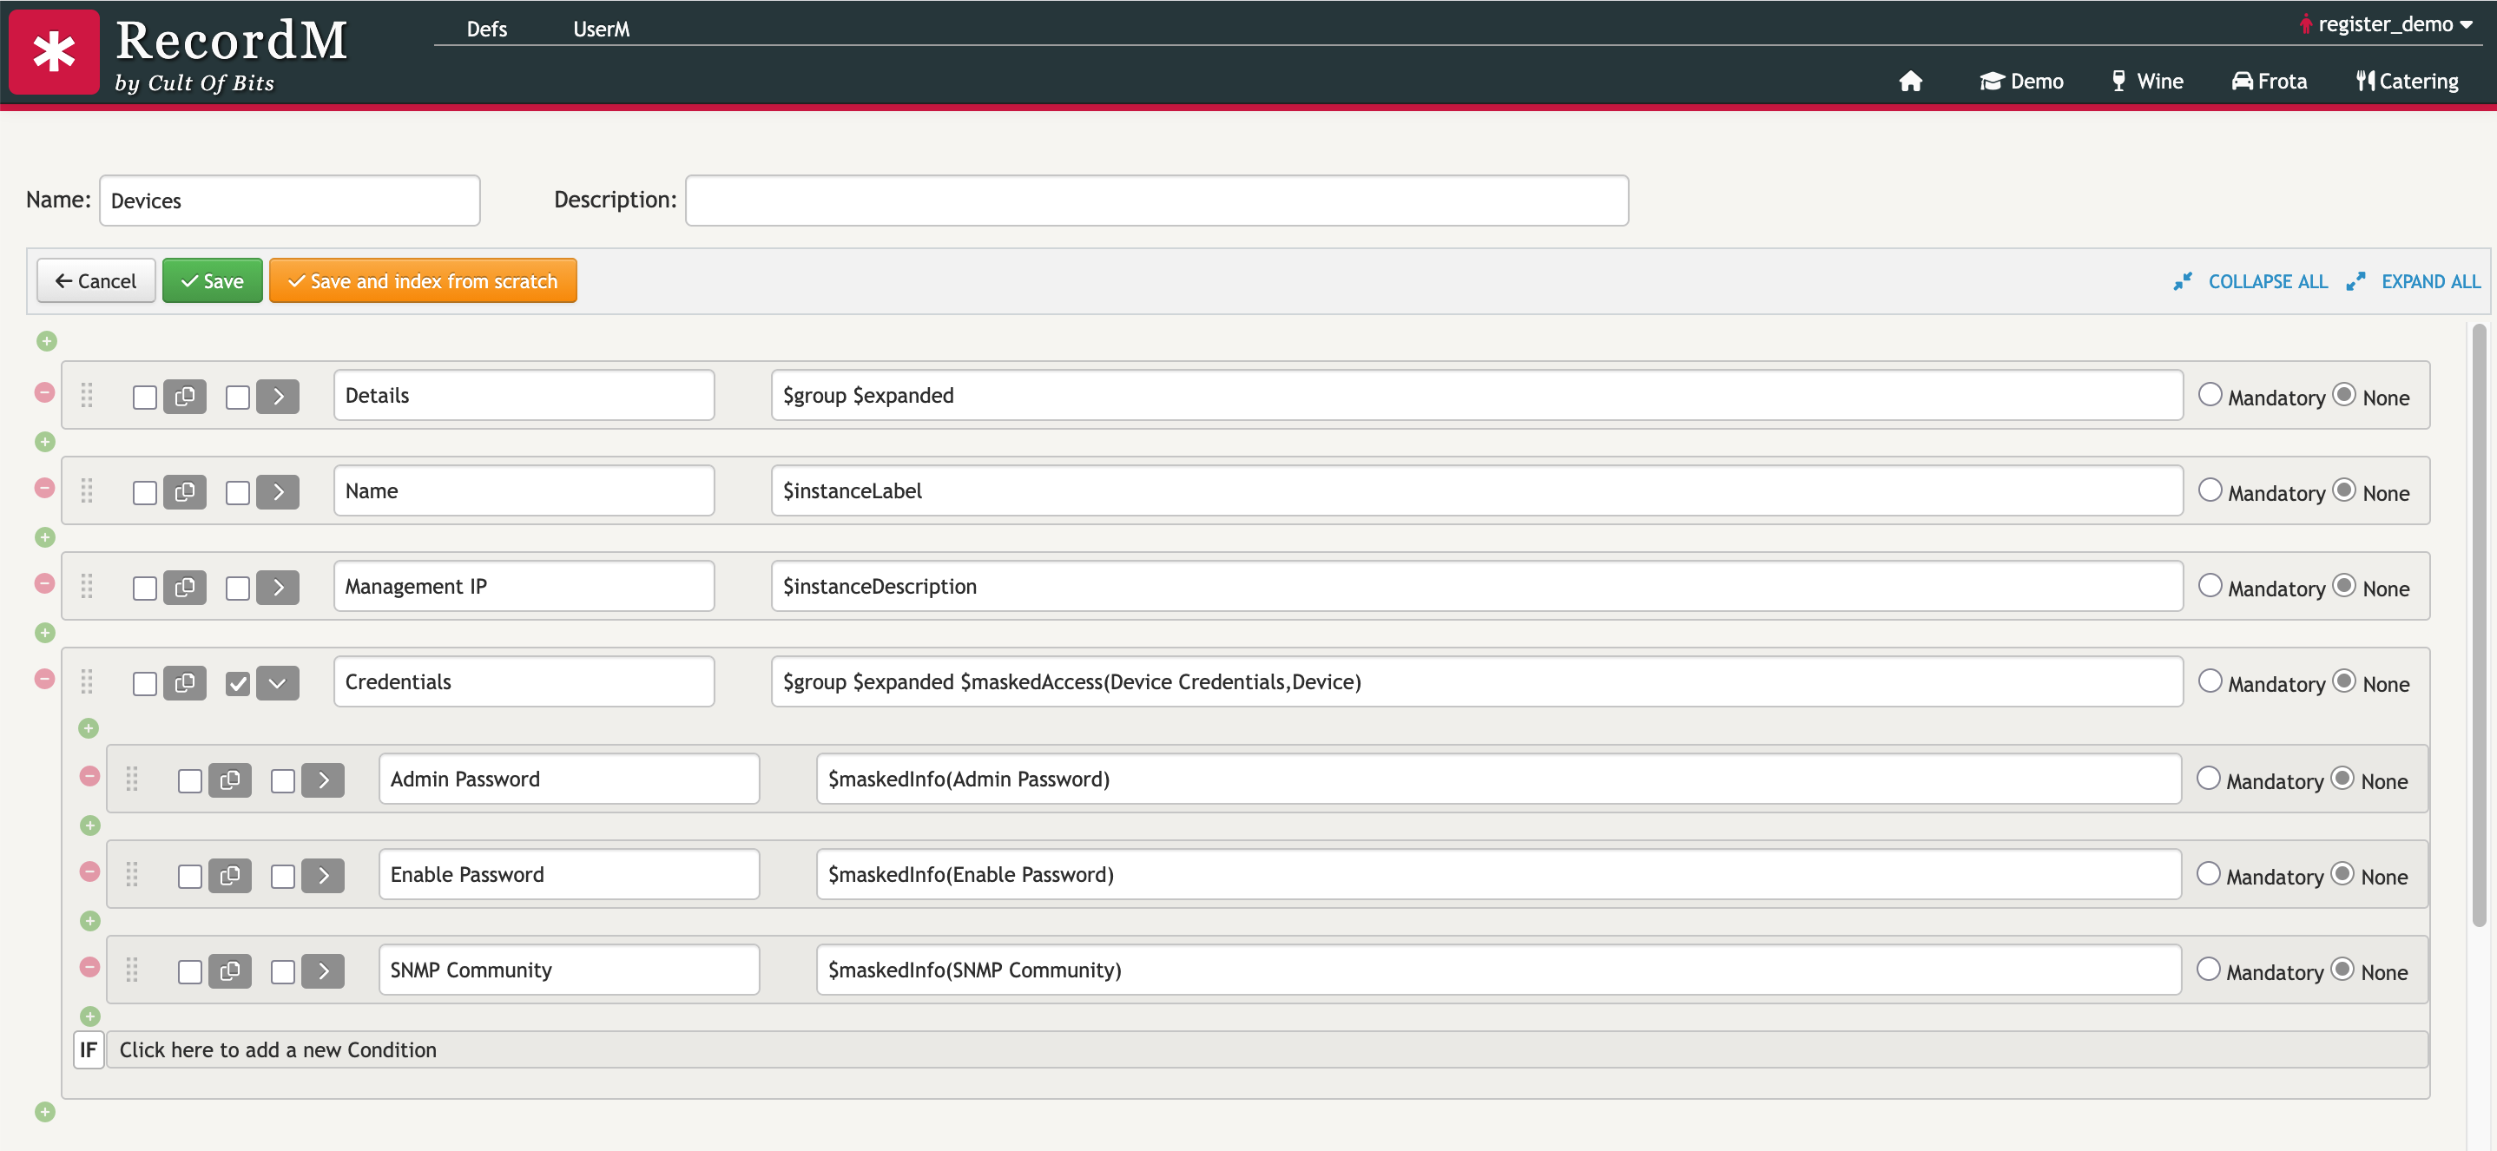Grab the drag handle of Credentials row
Screen dimensions: 2497x1151
pyautogui.click(x=86, y=682)
